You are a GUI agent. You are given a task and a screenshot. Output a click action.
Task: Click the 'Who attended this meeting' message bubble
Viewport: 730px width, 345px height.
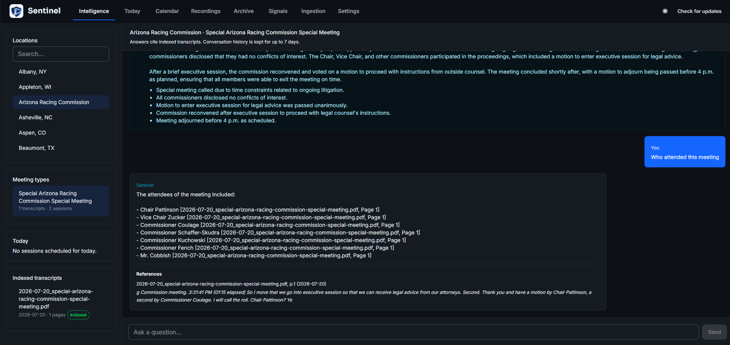[685, 152]
